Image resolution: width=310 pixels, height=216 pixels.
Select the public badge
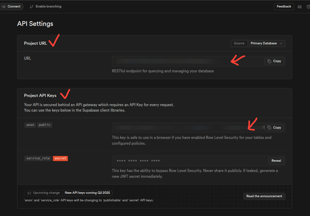44,125
